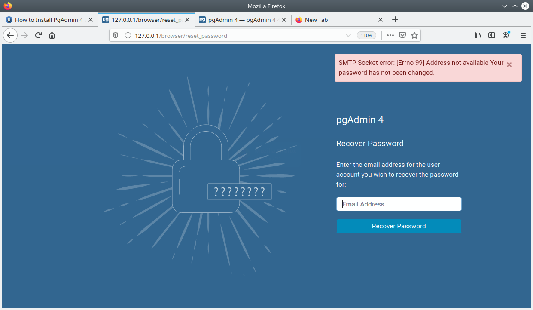Dismiss the SMTP Socket error alert
The image size is (533, 310).
tap(509, 64)
